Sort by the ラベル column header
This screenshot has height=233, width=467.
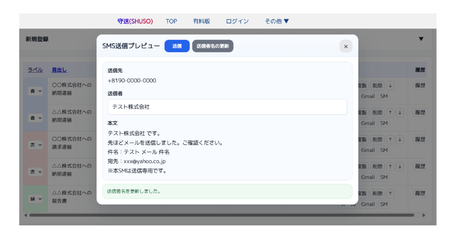[x=35, y=70]
